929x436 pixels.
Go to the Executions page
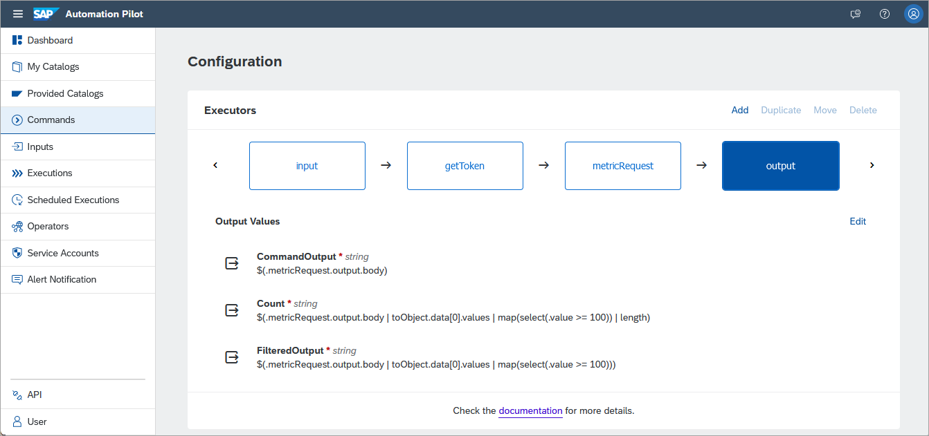pos(78,173)
